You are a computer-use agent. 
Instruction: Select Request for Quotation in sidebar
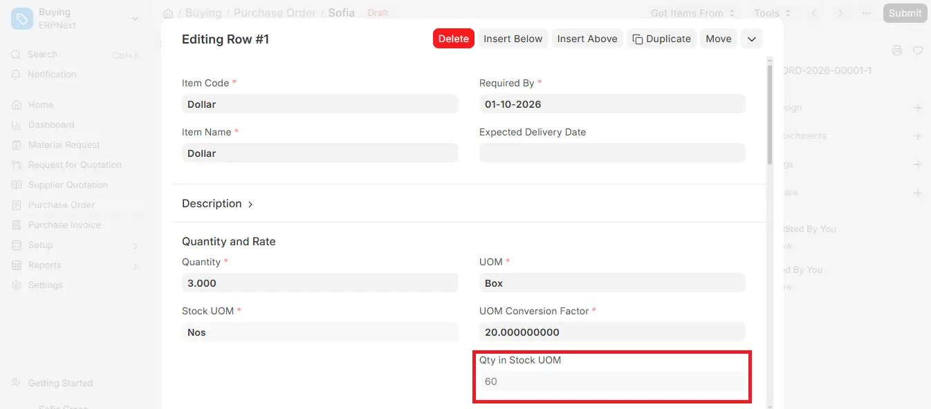[75, 165]
